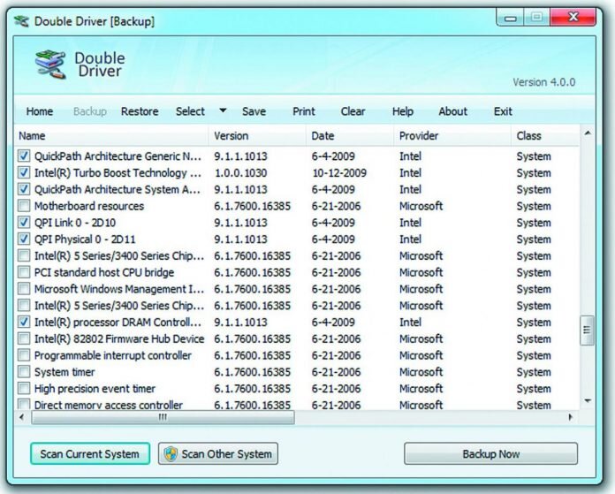Select the System timer row name
This screenshot has height=494, width=615.
pos(65,372)
